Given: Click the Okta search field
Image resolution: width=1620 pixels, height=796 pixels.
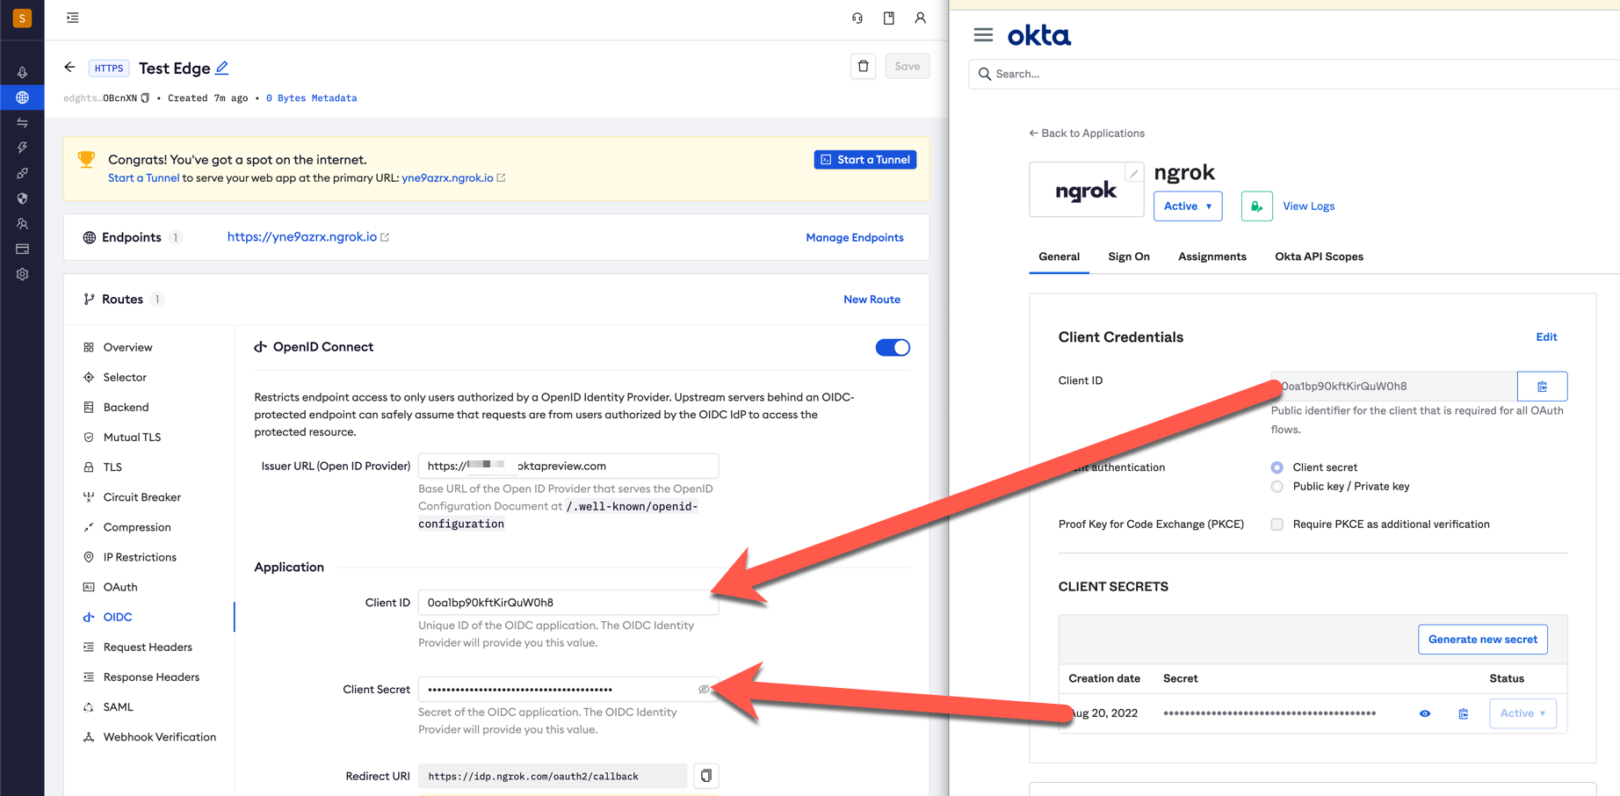Looking at the screenshot, I should coord(1142,74).
